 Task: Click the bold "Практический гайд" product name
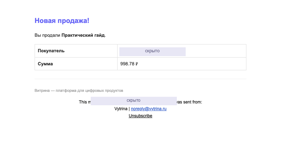[x=83, y=35]
